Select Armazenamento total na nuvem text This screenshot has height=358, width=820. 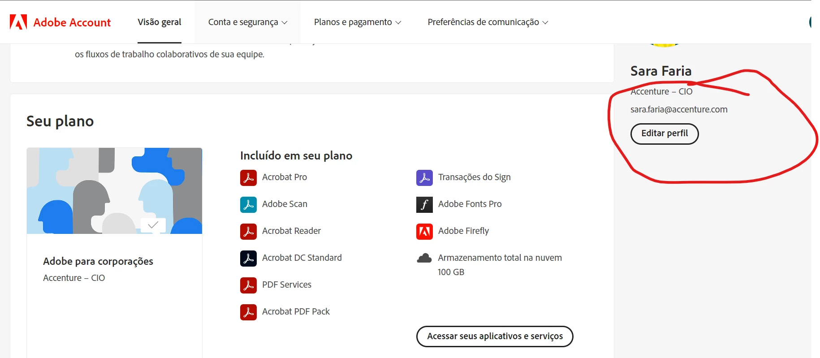click(x=500, y=258)
